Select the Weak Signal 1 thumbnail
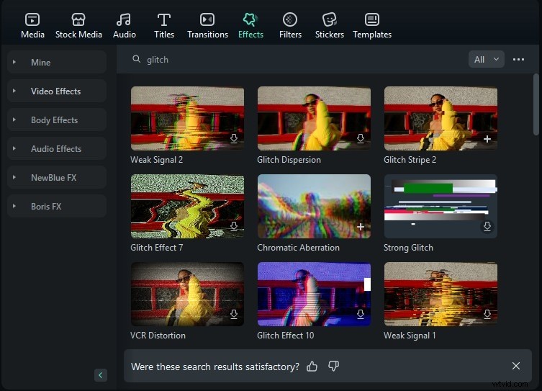 pos(441,294)
